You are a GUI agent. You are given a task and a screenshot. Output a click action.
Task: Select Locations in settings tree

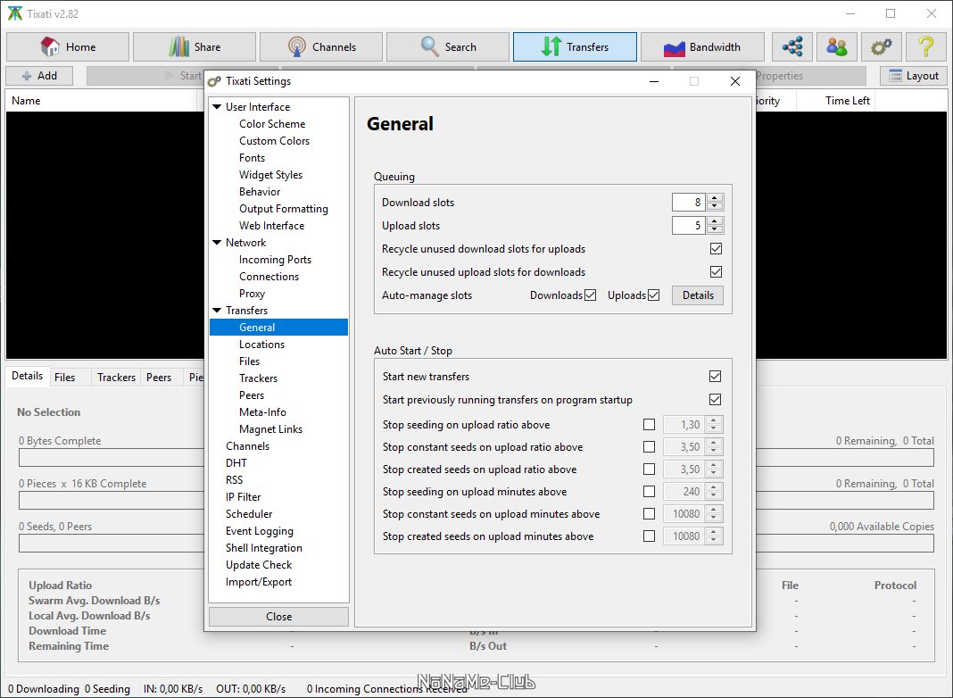click(x=261, y=345)
